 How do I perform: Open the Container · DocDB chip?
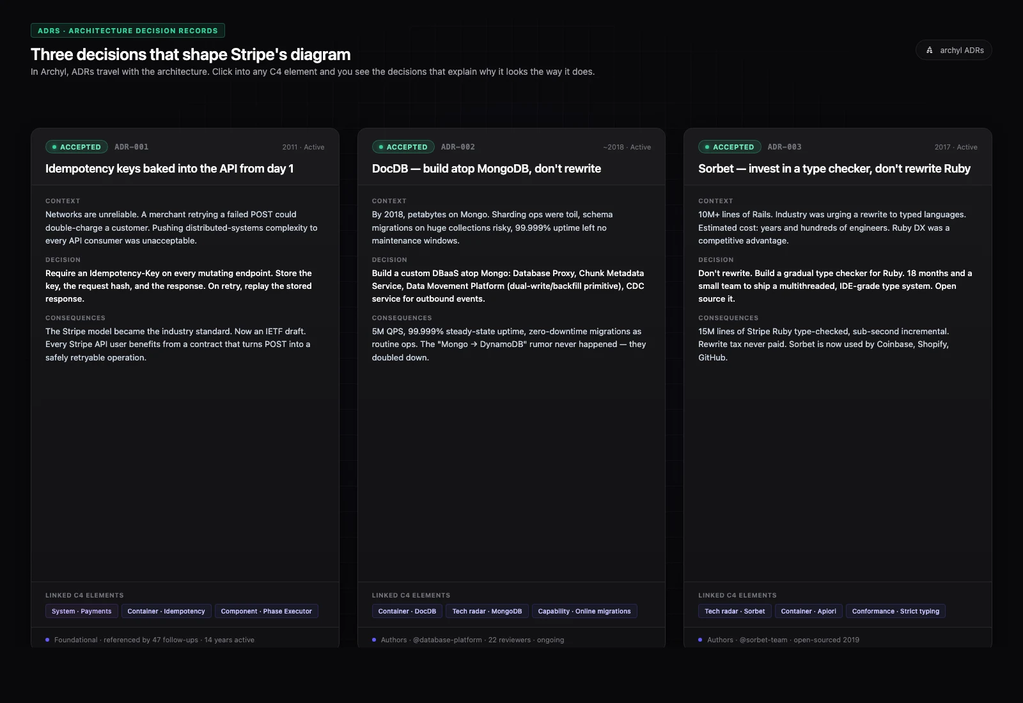coord(407,612)
